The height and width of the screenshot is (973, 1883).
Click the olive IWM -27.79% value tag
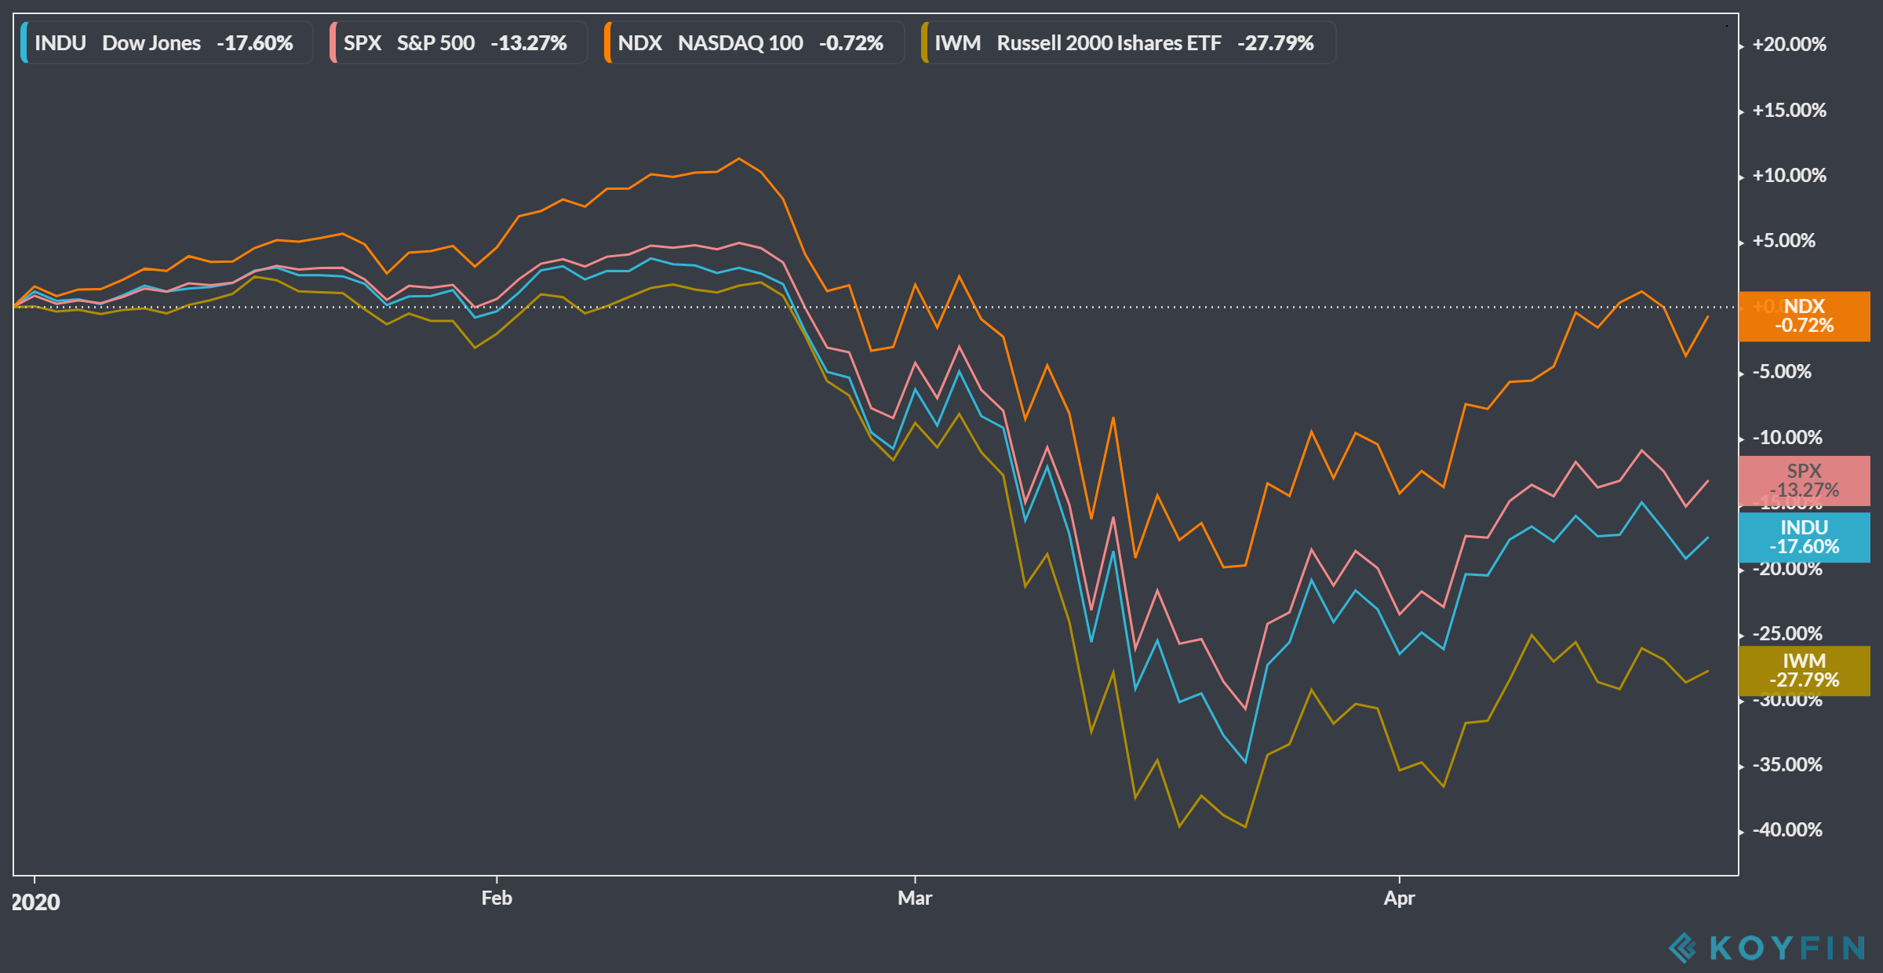tap(1805, 671)
